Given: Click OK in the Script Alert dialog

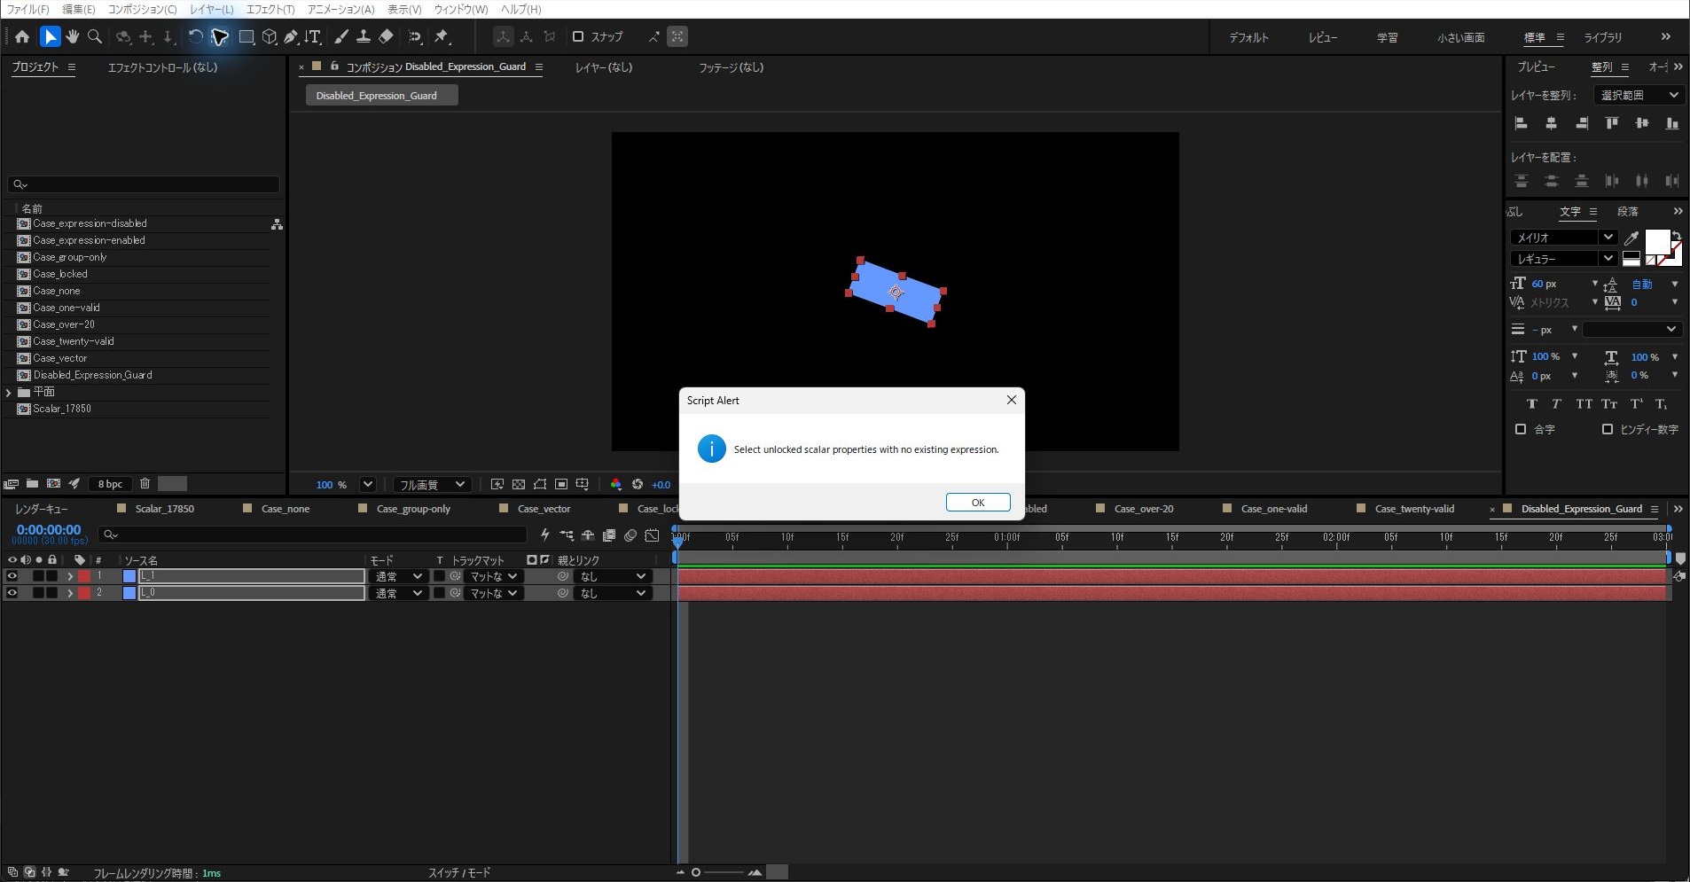Looking at the screenshot, I should coord(978,503).
